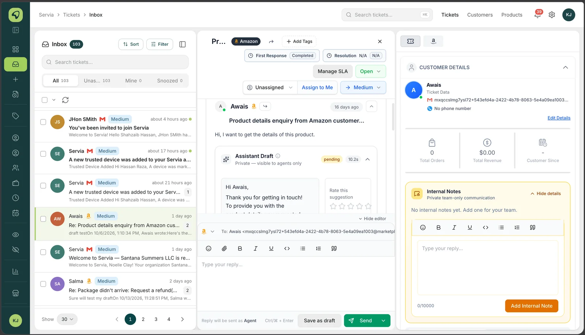The width and height of the screenshot is (585, 335).
Task: Toggle underline in reply editor
Action: pos(271,249)
